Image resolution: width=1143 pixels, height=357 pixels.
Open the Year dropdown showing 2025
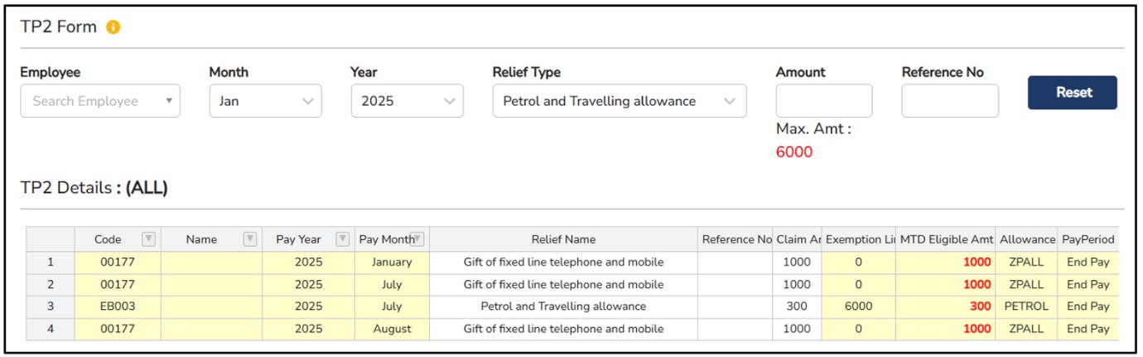pos(407,101)
